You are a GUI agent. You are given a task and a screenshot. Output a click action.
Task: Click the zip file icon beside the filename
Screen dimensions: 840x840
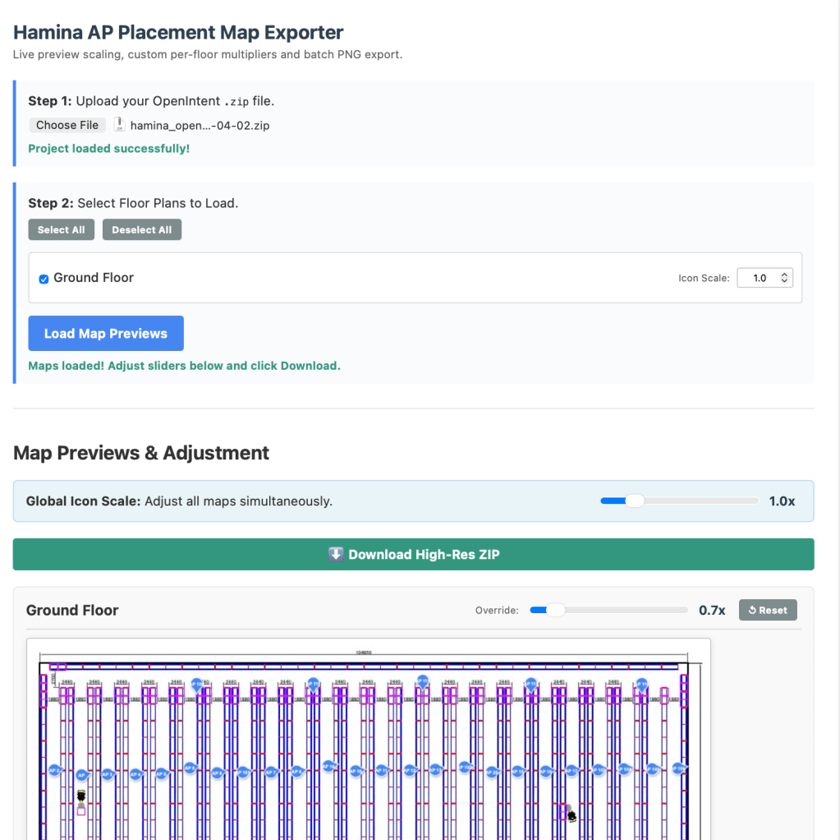(x=119, y=125)
